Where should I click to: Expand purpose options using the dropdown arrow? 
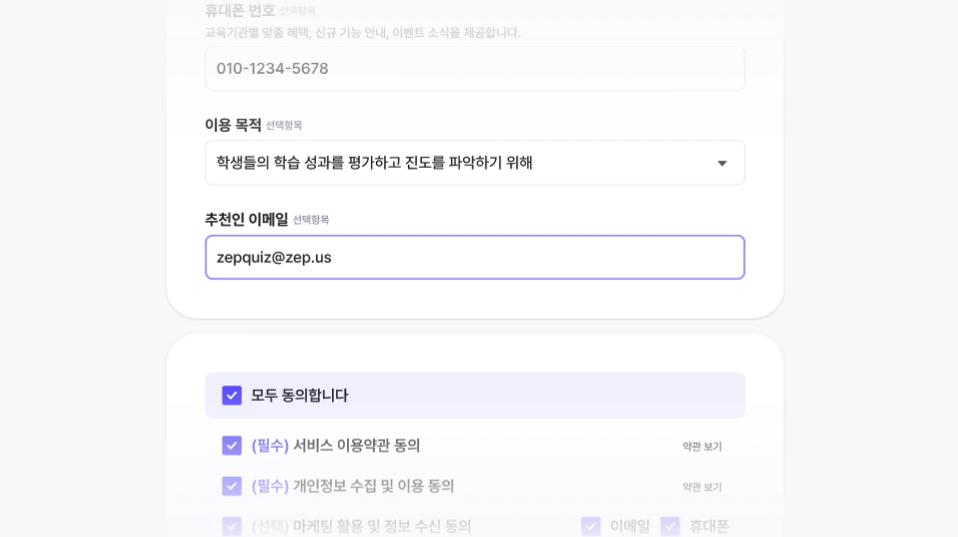722,163
